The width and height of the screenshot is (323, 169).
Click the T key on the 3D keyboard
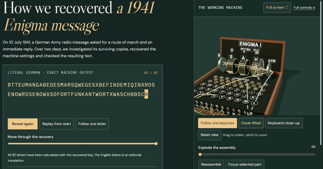click(x=230, y=89)
